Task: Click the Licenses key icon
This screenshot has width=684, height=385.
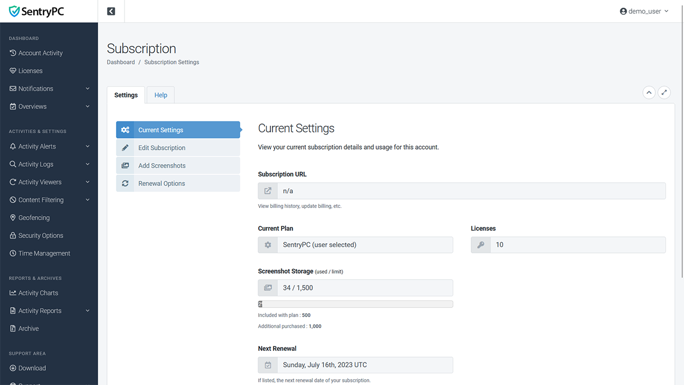Action: tap(481, 245)
